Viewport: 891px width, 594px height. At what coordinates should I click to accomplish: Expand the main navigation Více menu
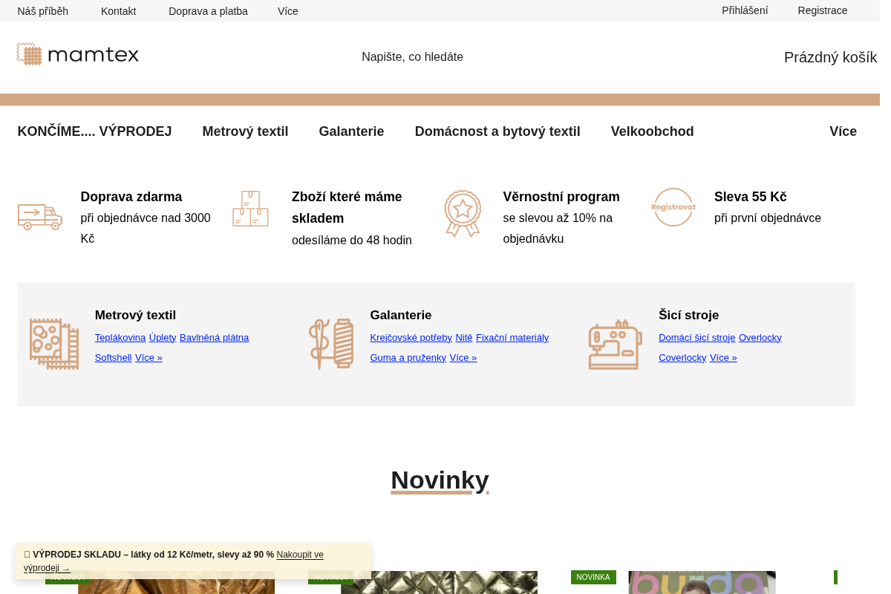click(x=843, y=131)
